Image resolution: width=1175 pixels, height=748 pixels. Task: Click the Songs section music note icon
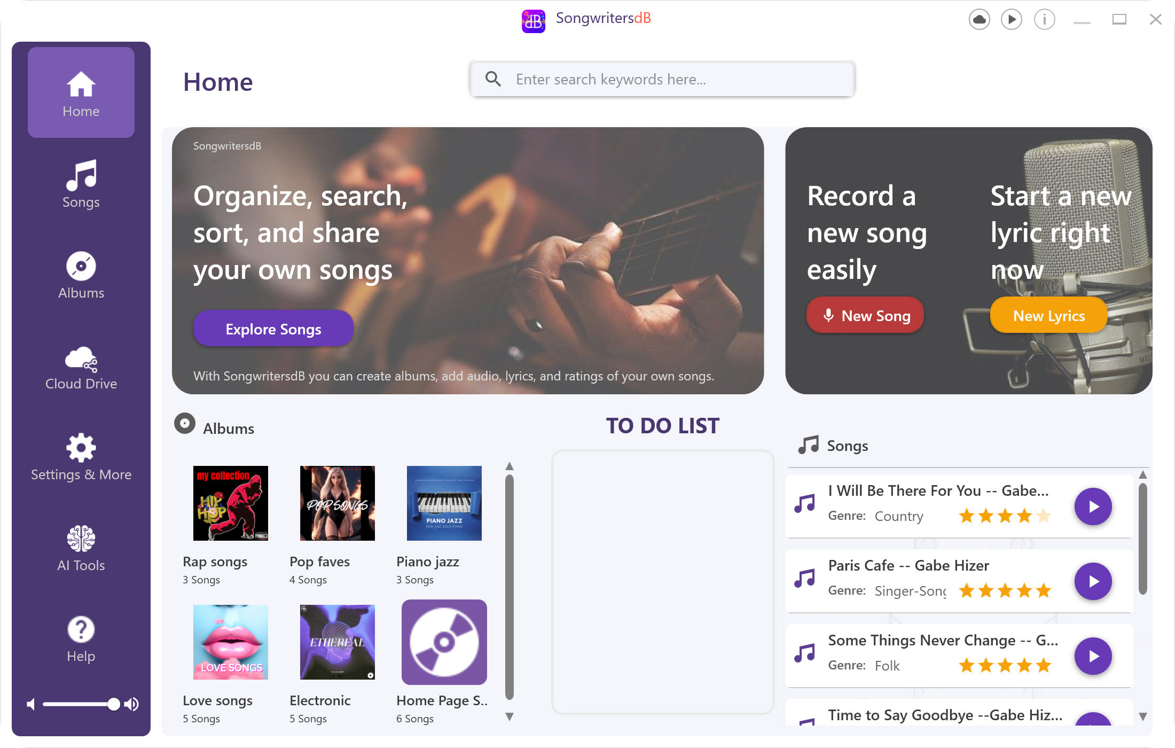[808, 444]
